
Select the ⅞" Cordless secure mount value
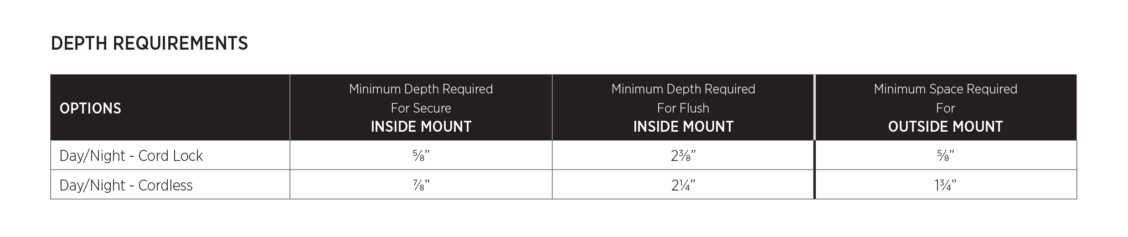pyautogui.click(x=421, y=185)
